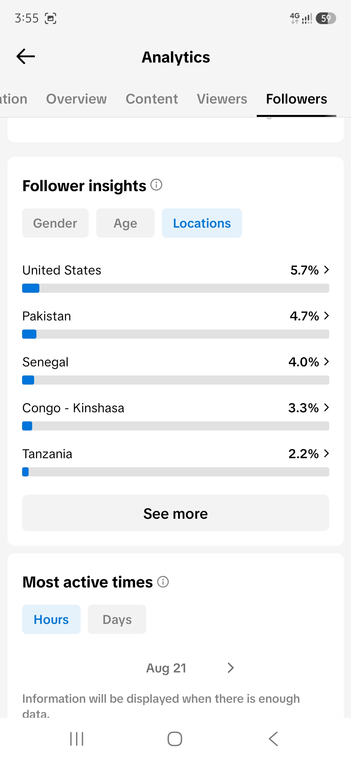
Task: Tap the back arrow next to Analytics
Action: coord(26,56)
